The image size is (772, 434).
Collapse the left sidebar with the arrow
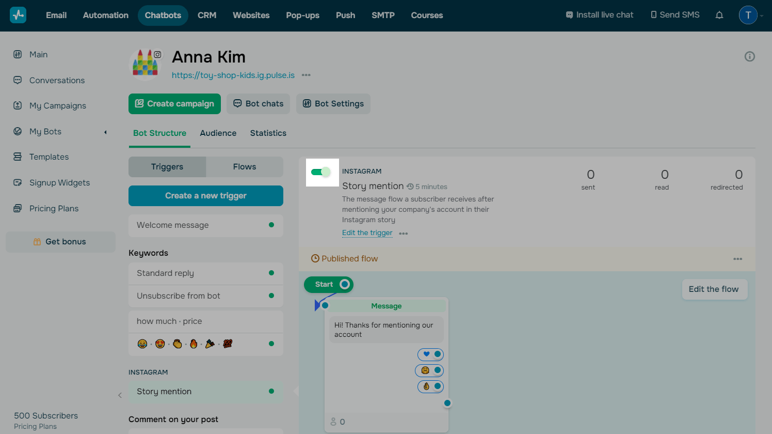click(x=120, y=395)
